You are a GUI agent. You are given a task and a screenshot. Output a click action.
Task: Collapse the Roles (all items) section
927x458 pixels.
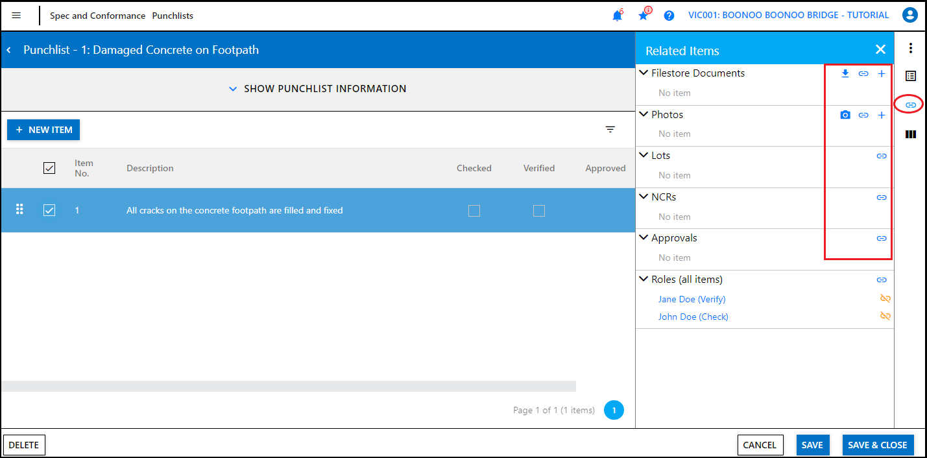tap(644, 279)
